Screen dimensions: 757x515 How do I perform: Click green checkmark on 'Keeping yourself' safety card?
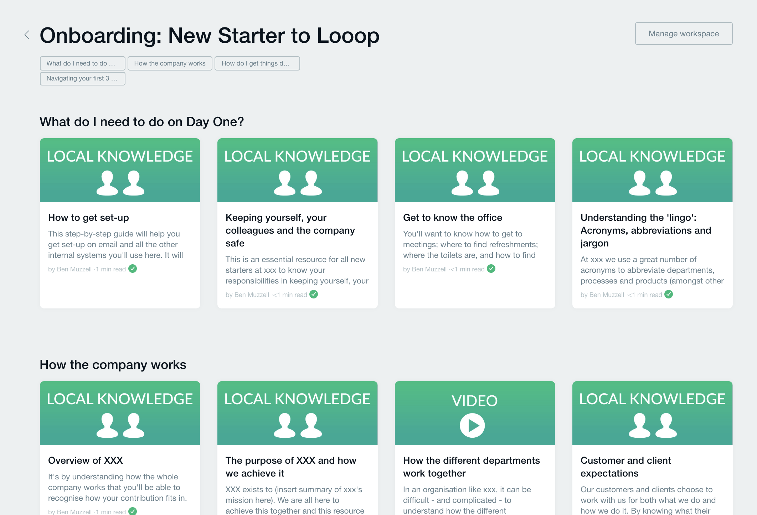tap(314, 295)
